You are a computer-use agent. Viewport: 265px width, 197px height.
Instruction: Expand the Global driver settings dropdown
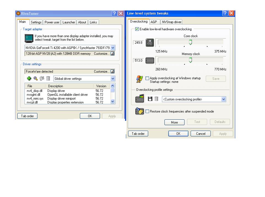(113, 79)
